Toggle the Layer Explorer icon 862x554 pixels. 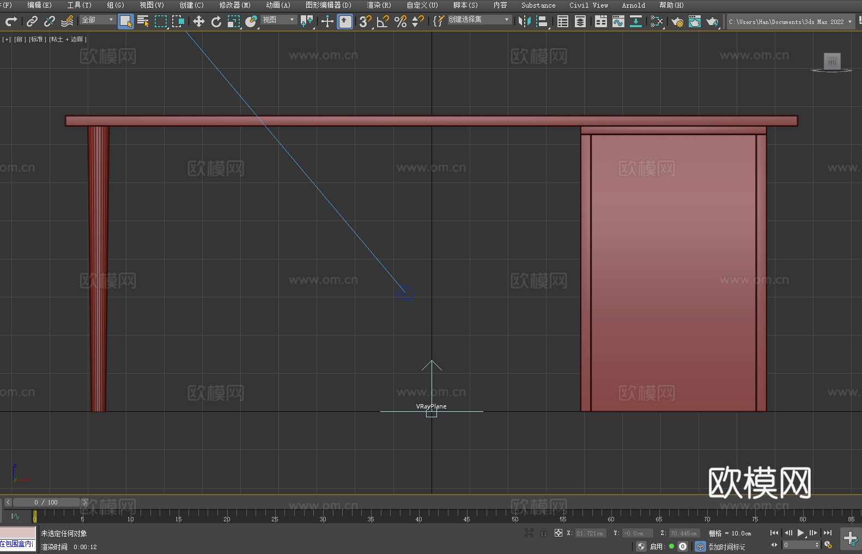pos(580,21)
